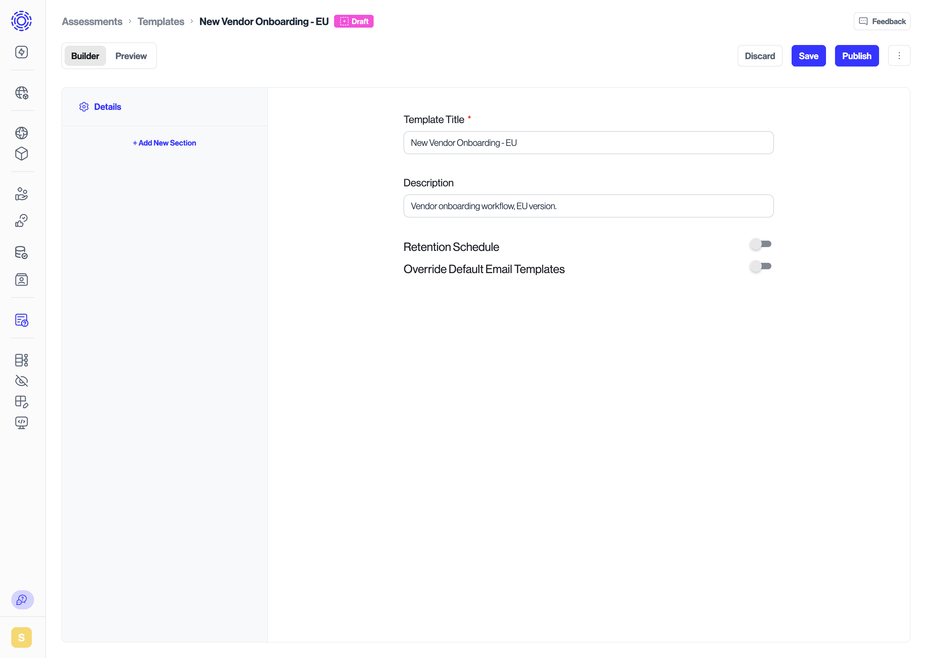The image size is (926, 658).
Task: Open the database verification sidebar icon
Action: click(x=22, y=253)
